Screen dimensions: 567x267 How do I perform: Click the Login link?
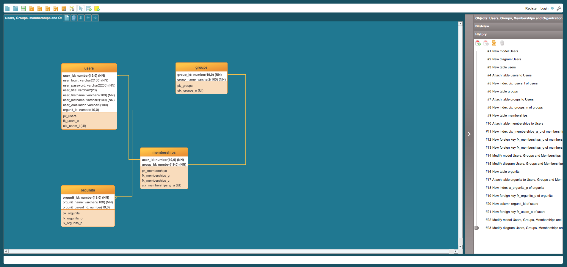(x=544, y=8)
